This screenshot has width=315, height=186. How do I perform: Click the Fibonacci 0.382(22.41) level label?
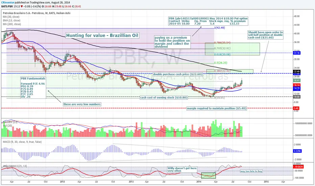click(x=222, y=71)
